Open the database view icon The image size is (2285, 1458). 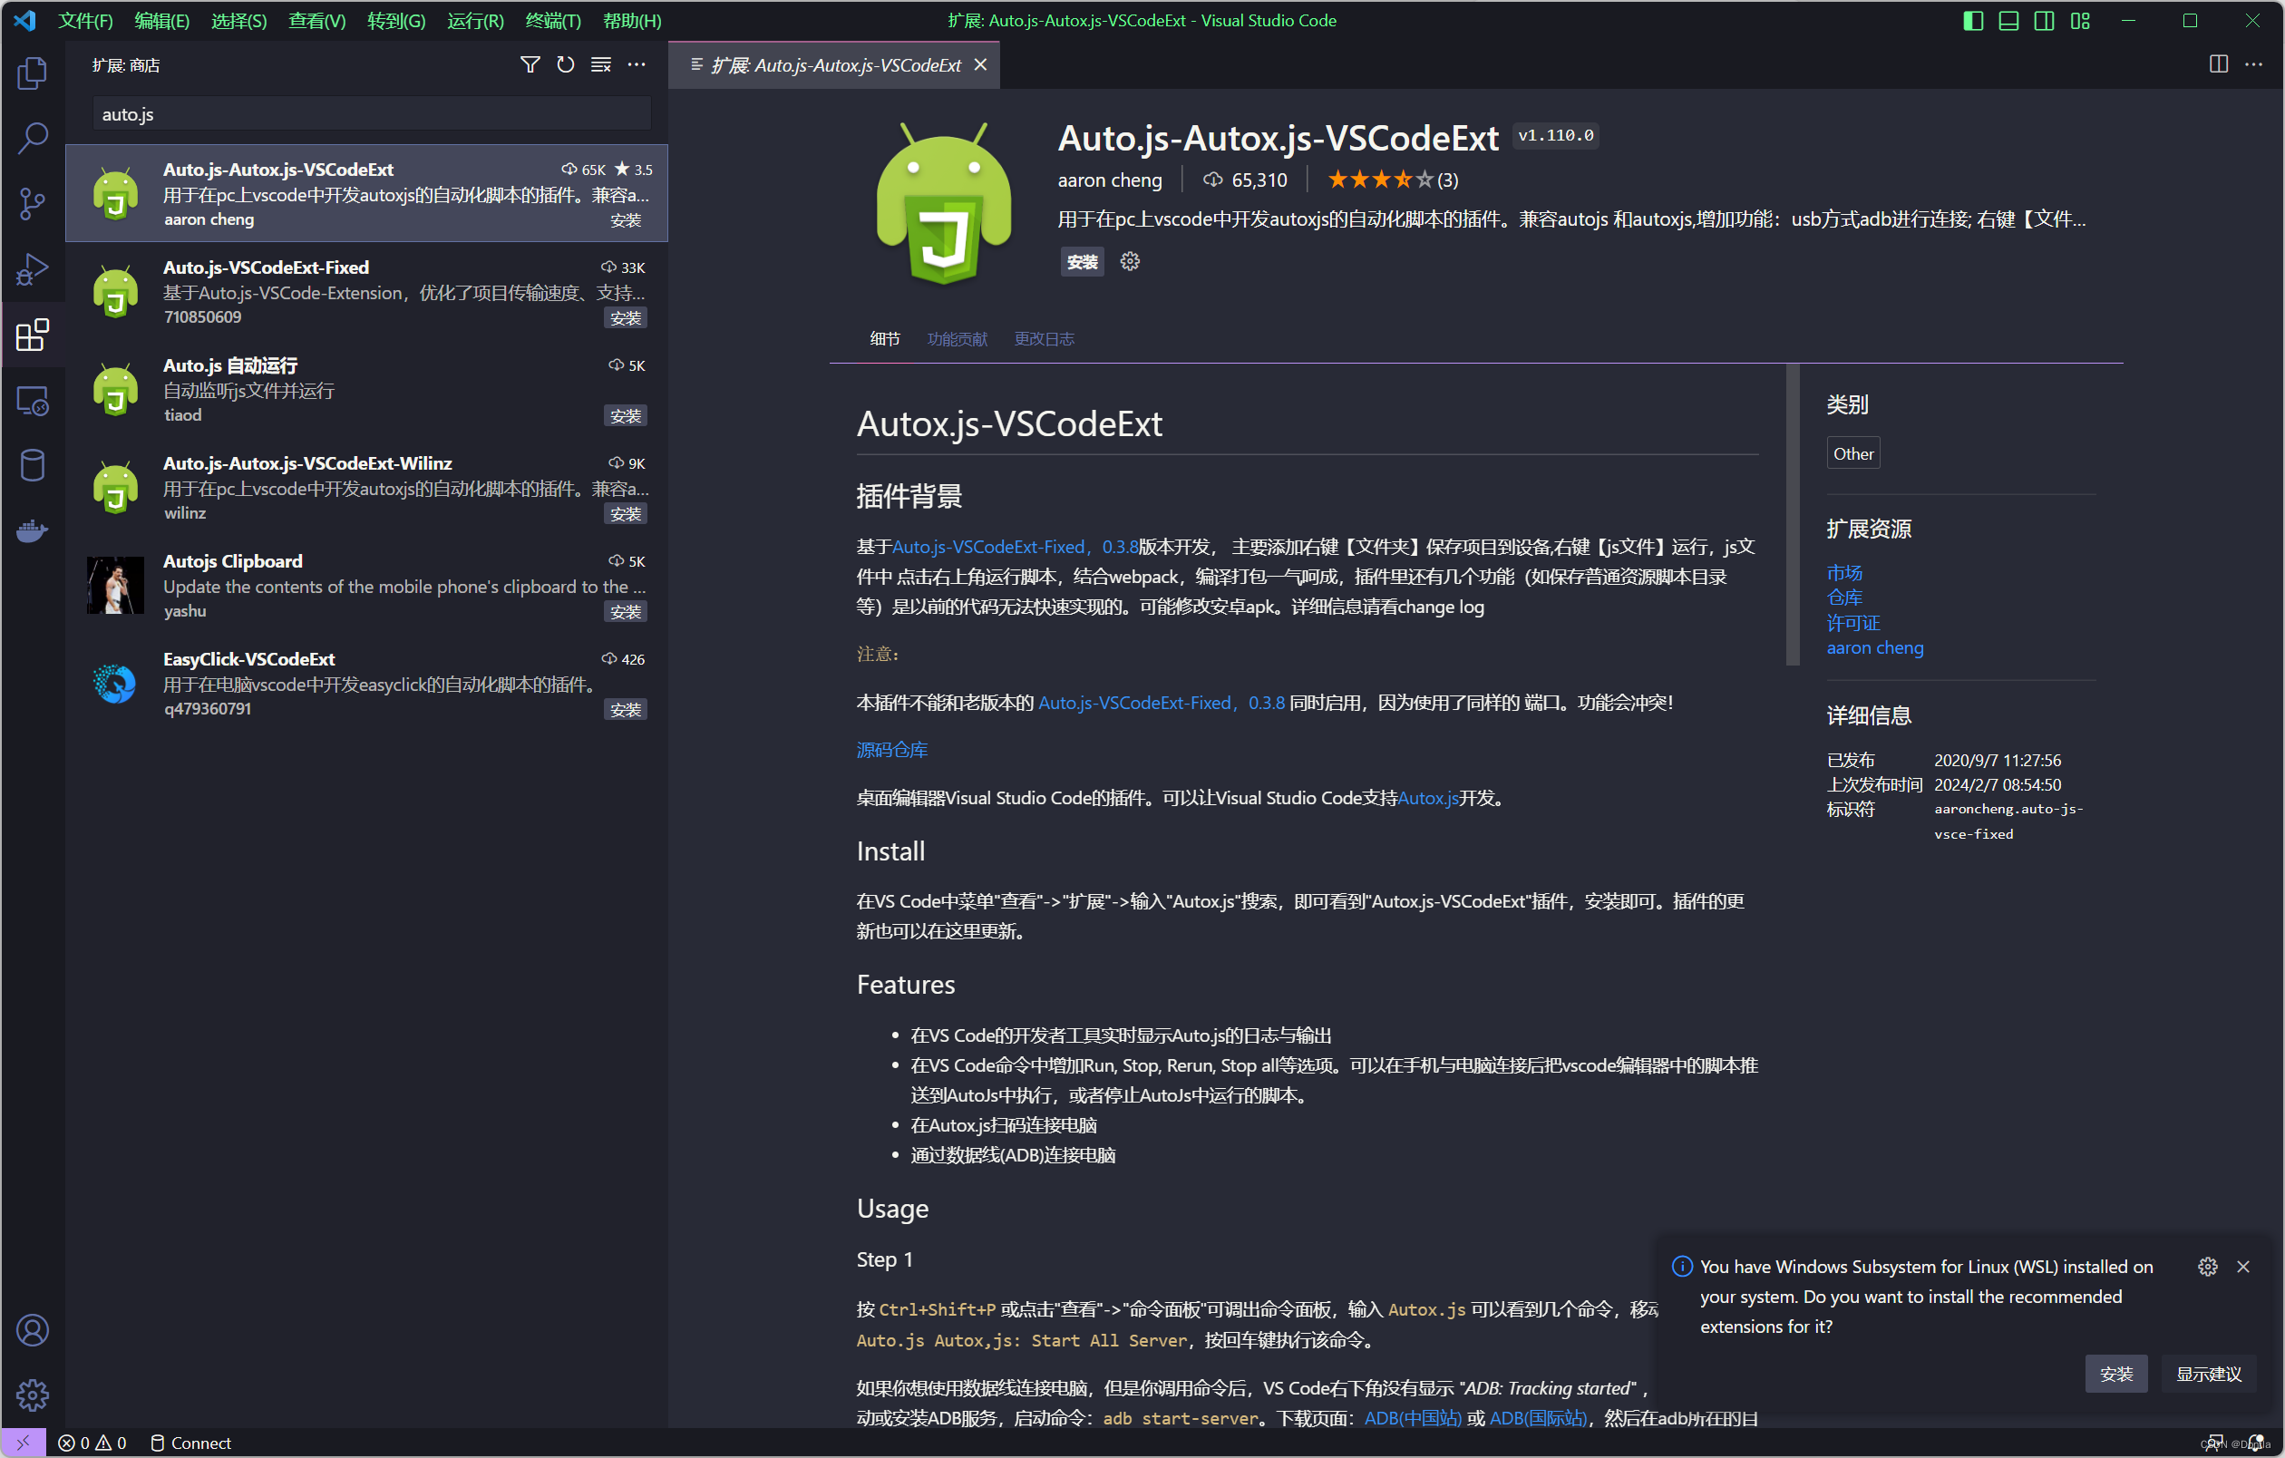tap(33, 466)
